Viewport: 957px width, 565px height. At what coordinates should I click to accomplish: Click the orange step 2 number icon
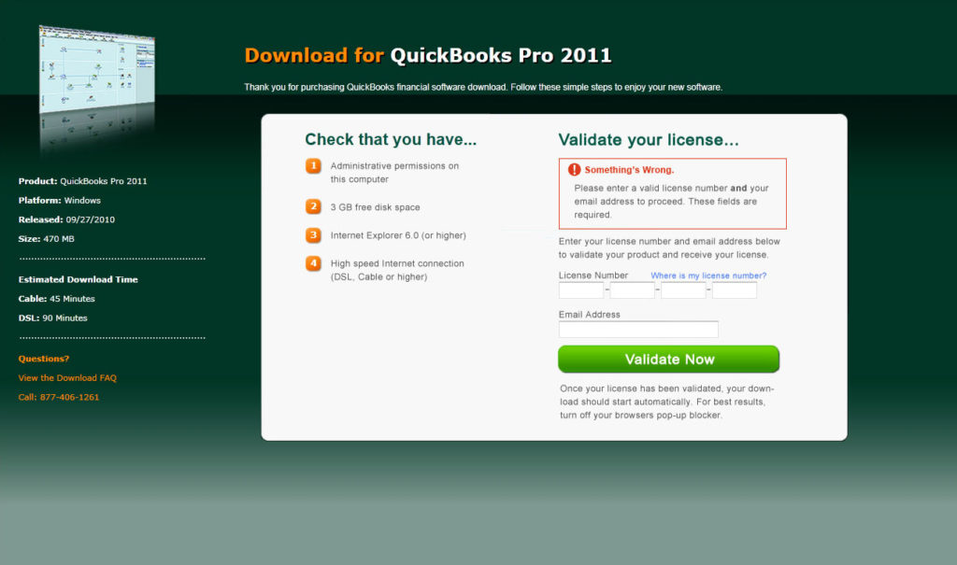click(x=313, y=206)
